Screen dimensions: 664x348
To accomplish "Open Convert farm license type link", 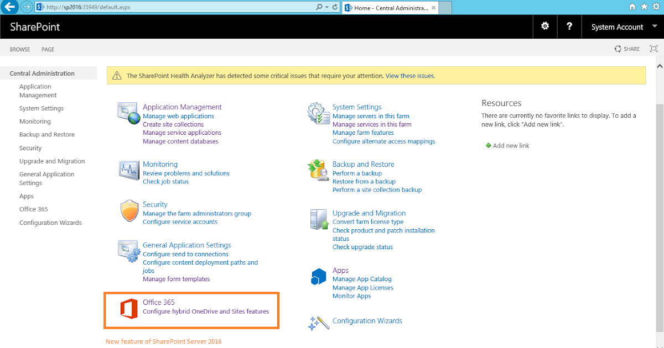I will [368, 222].
